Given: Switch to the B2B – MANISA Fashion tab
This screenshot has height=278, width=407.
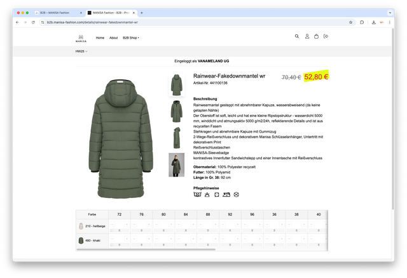Looking at the screenshot, I should 57,13.
